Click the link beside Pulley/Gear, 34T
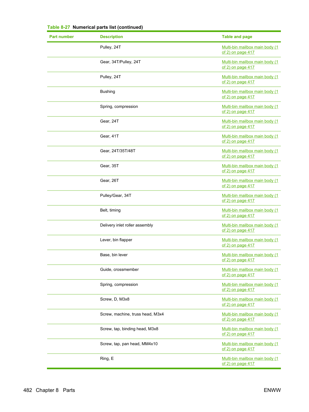 (x=250, y=198)
